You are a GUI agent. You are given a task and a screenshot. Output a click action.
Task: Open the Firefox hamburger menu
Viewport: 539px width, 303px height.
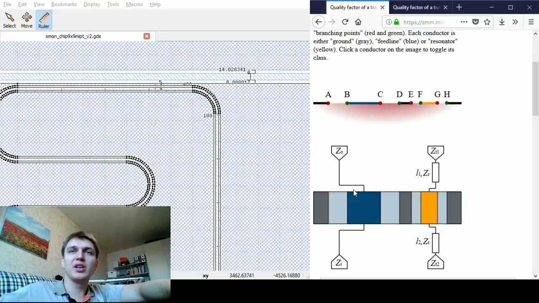531,22
